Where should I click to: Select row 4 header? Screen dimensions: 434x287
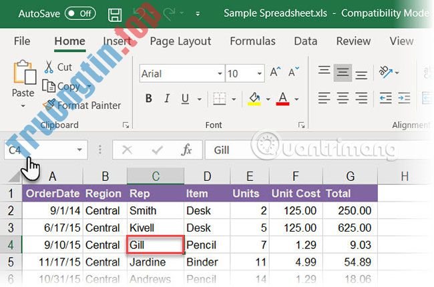[x=11, y=245]
